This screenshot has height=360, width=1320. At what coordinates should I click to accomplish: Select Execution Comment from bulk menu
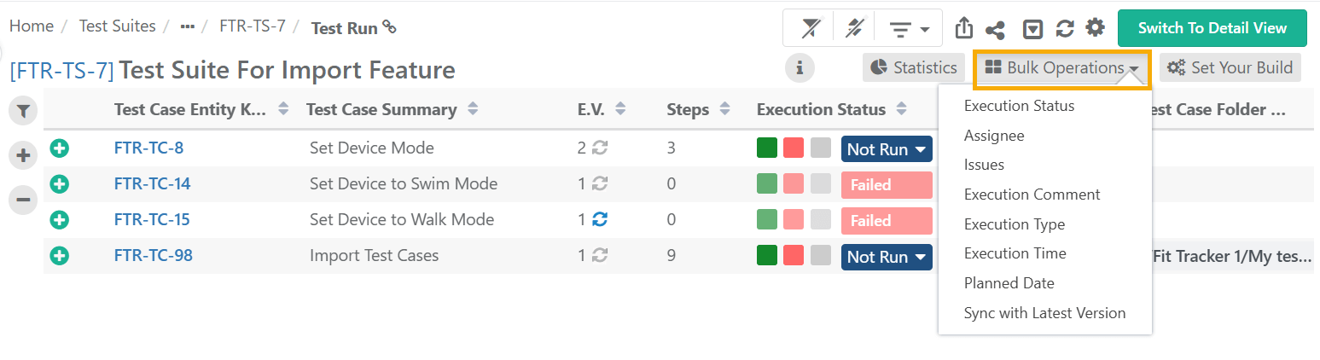coord(1032,195)
